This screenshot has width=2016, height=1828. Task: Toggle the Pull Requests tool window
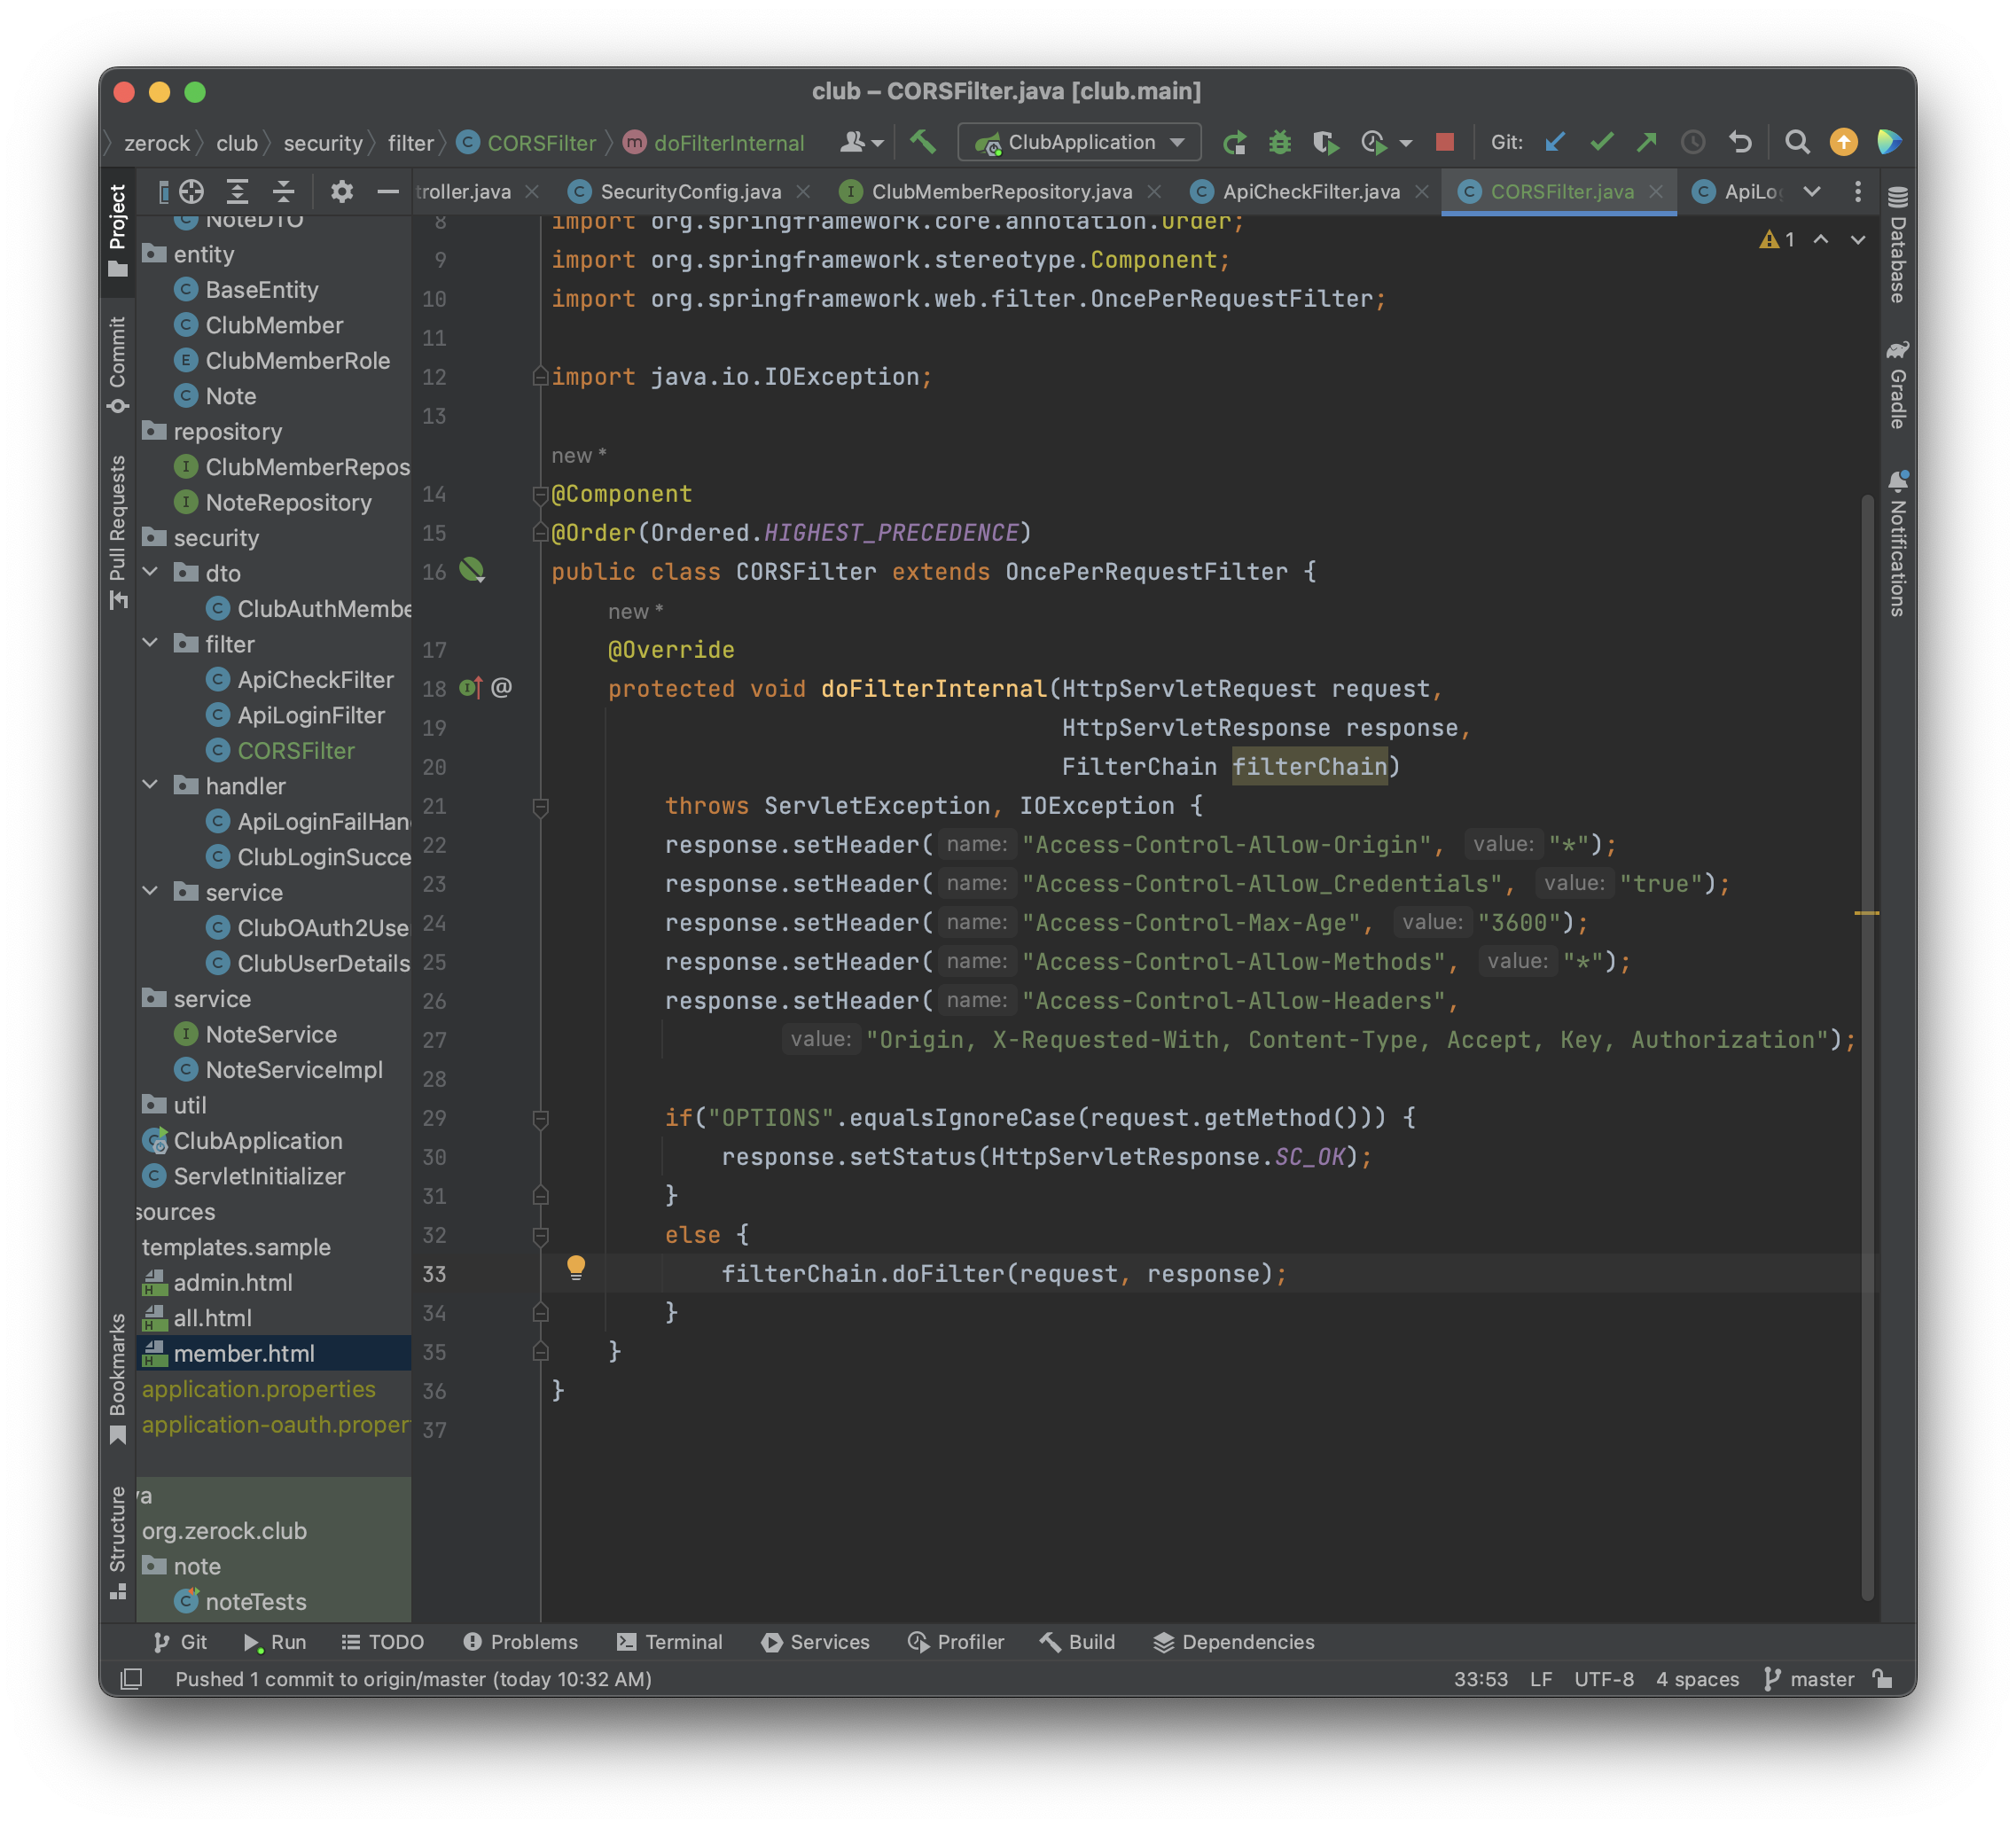tap(118, 532)
